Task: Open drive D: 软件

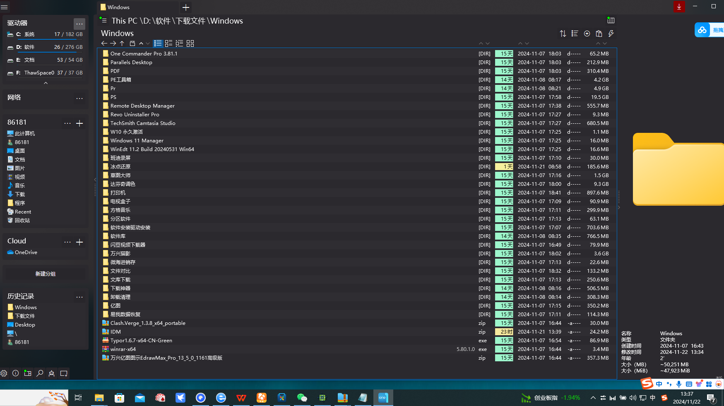Action: tap(45, 47)
